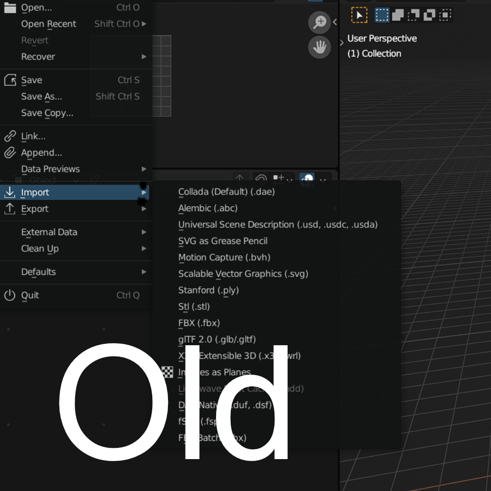
Task: Choose FBX (.fbx) import
Action: (x=277, y=323)
